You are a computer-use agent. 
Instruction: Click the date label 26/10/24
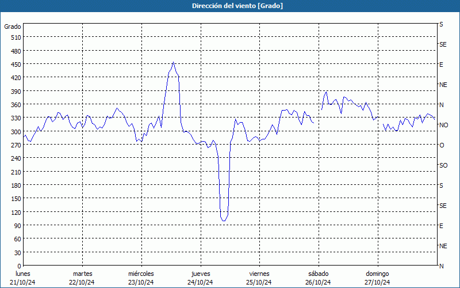click(318, 282)
